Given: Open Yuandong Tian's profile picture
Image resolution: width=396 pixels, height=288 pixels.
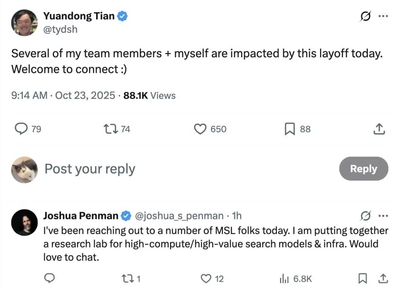Looking at the screenshot, I should 24,23.
